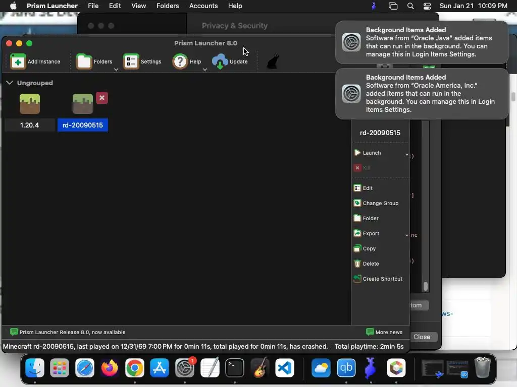Click the More news button
The height and width of the screenshot is (387, 517).
point(384,332)
